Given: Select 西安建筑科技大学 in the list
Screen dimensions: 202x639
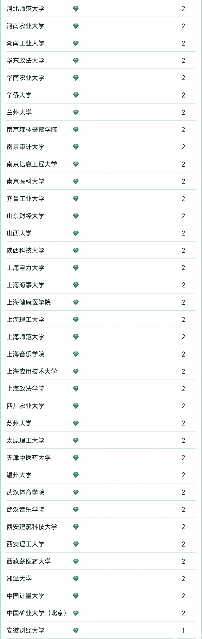Looking at the screenshot, I should [32, 527].
